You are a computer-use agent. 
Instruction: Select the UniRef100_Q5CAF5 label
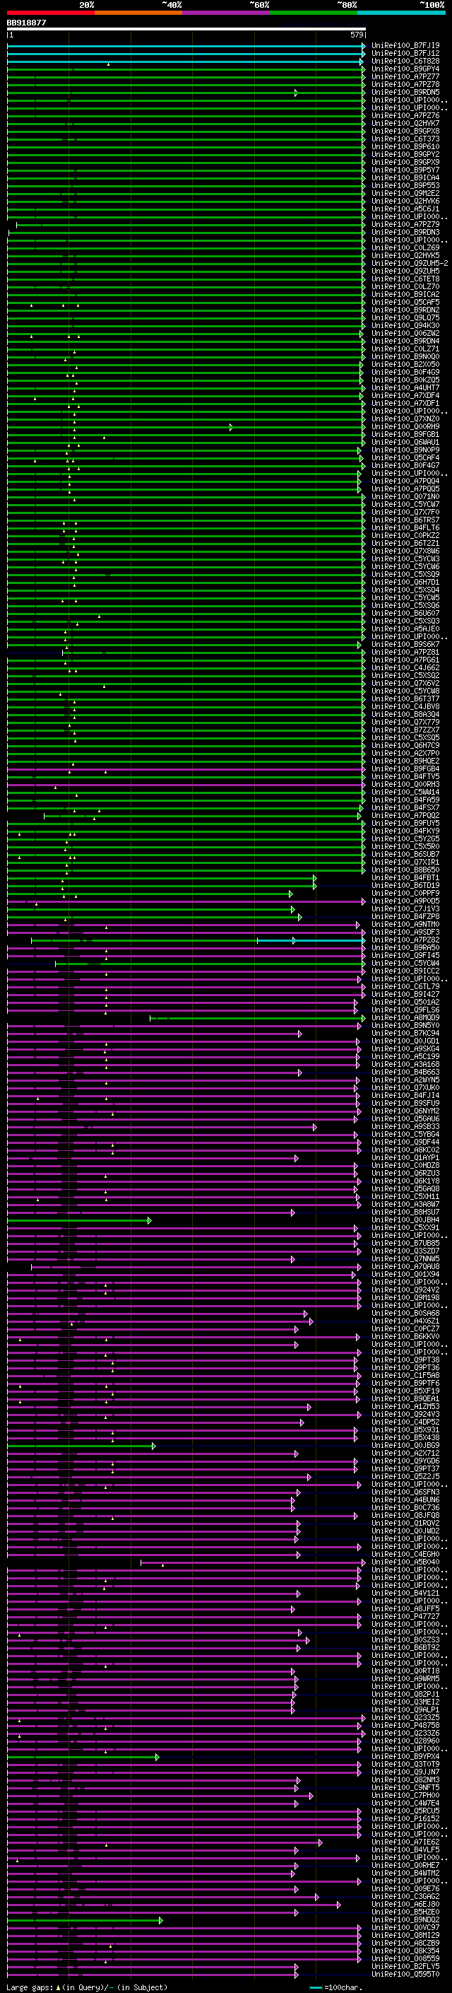pos(405,302)
